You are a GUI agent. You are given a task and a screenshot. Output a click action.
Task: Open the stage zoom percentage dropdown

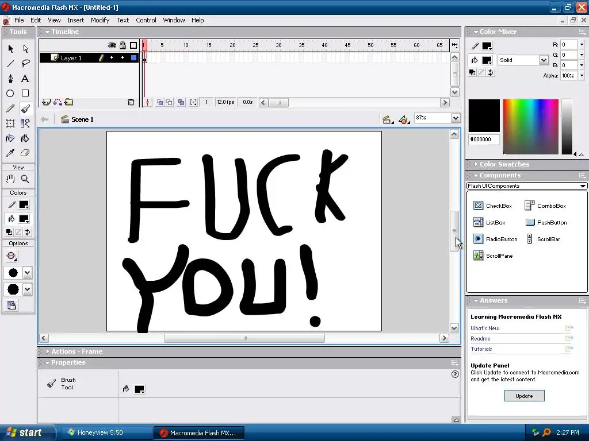point(456,118)
